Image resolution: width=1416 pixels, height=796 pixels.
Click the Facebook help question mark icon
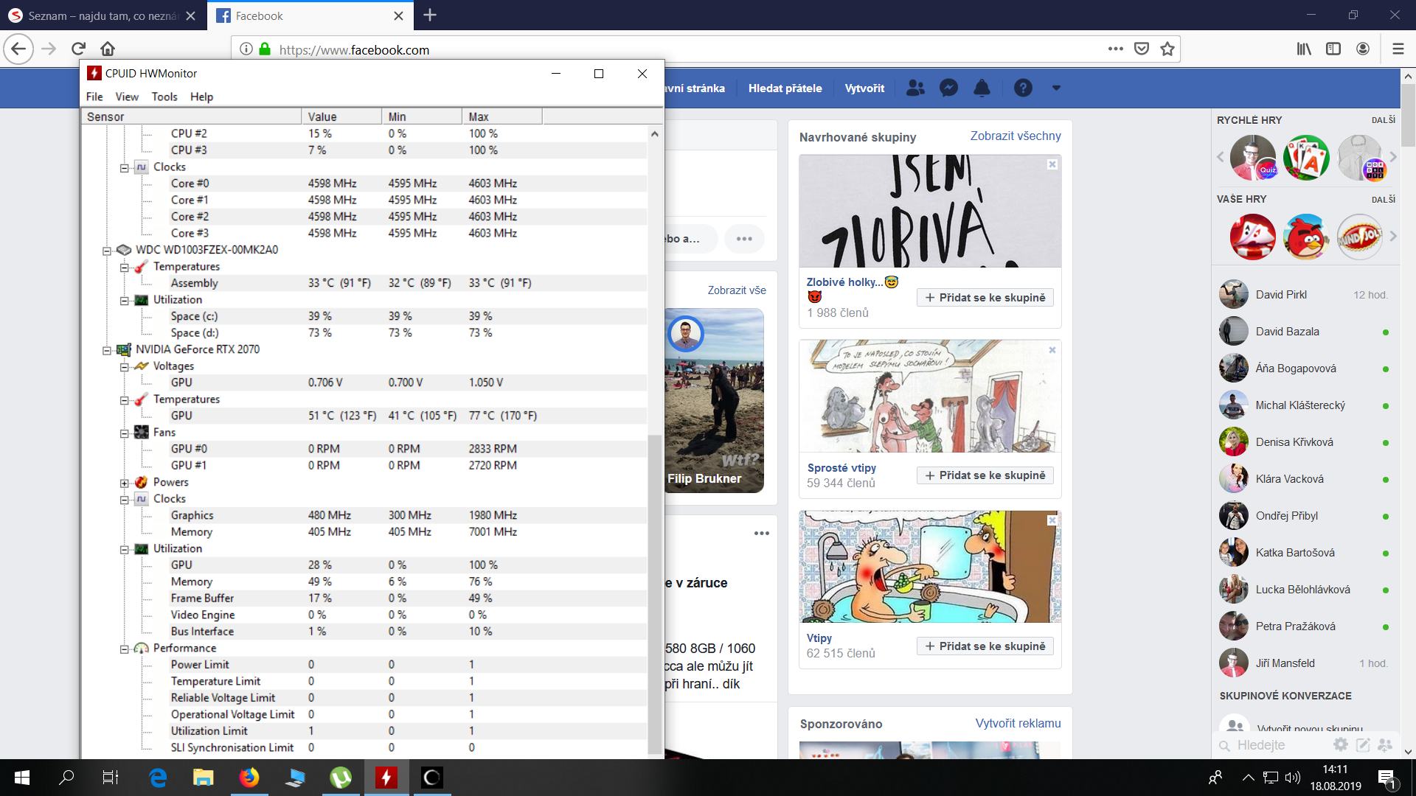[1022, 88]
